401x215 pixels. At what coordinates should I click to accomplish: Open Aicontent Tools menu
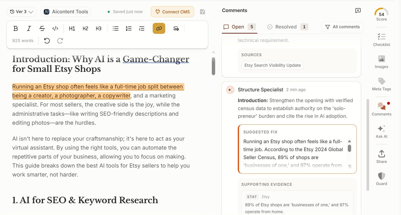coord(66,12)
